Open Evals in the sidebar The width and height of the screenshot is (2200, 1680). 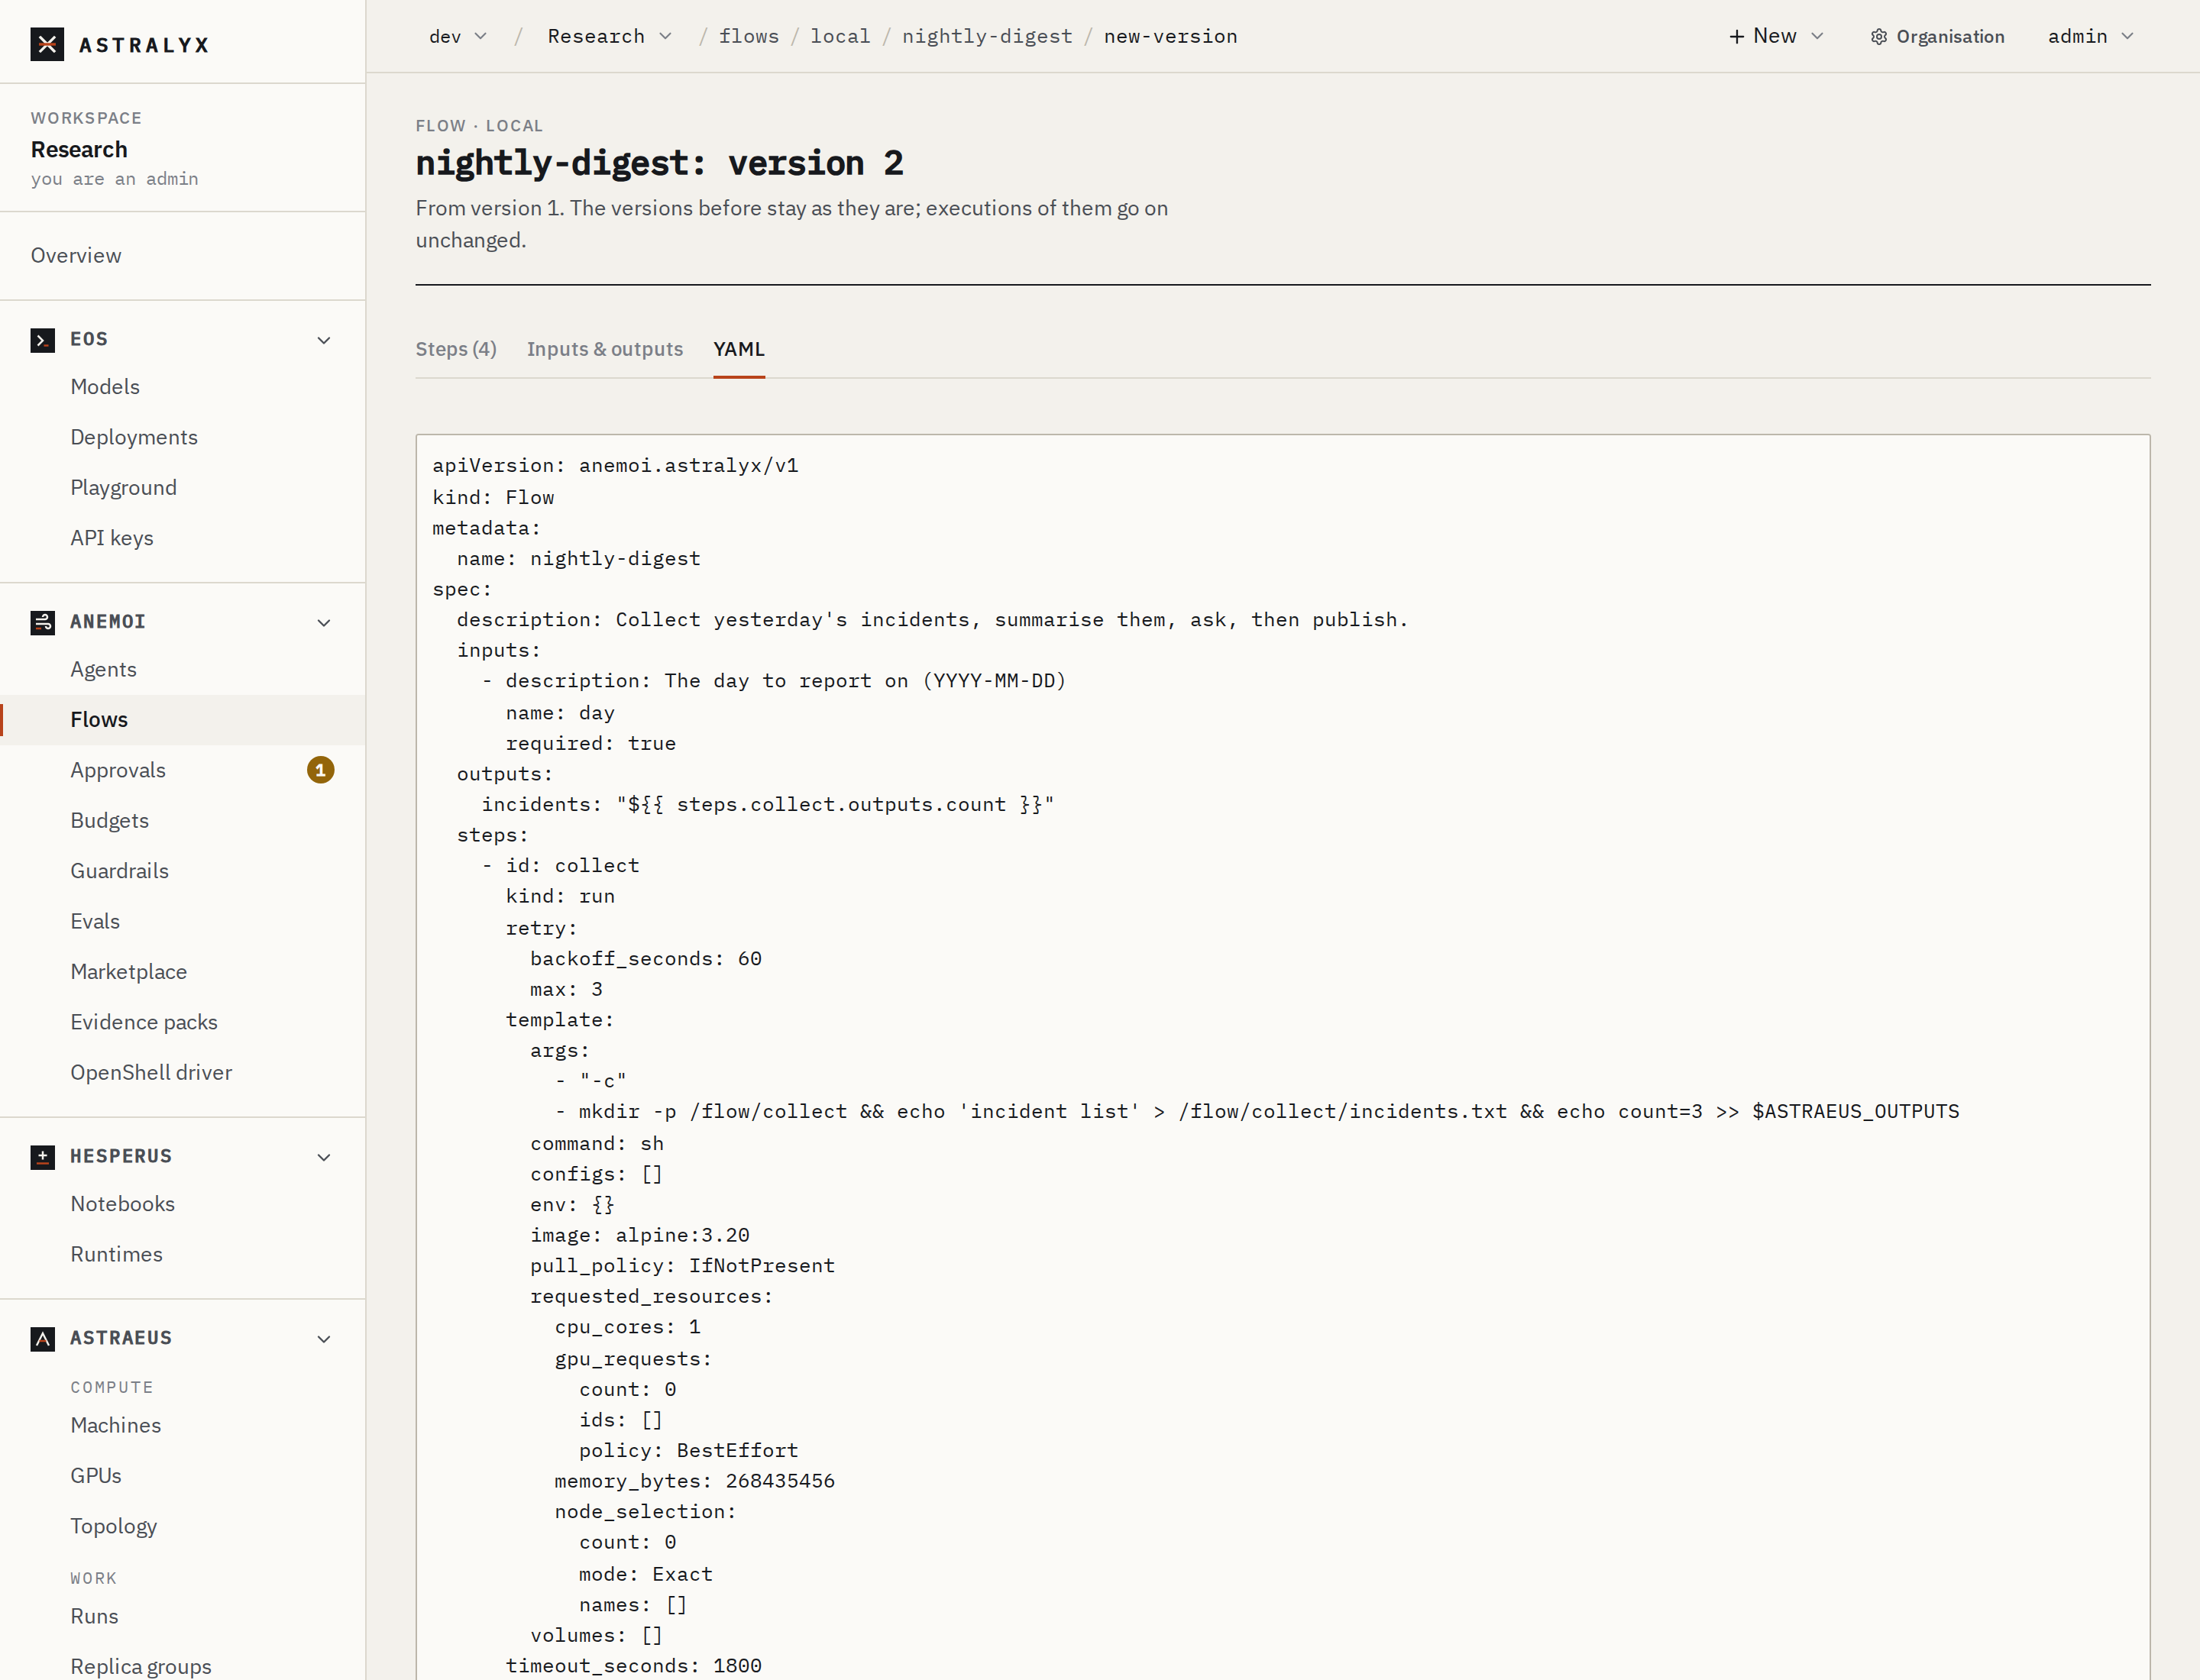(95, 921)
